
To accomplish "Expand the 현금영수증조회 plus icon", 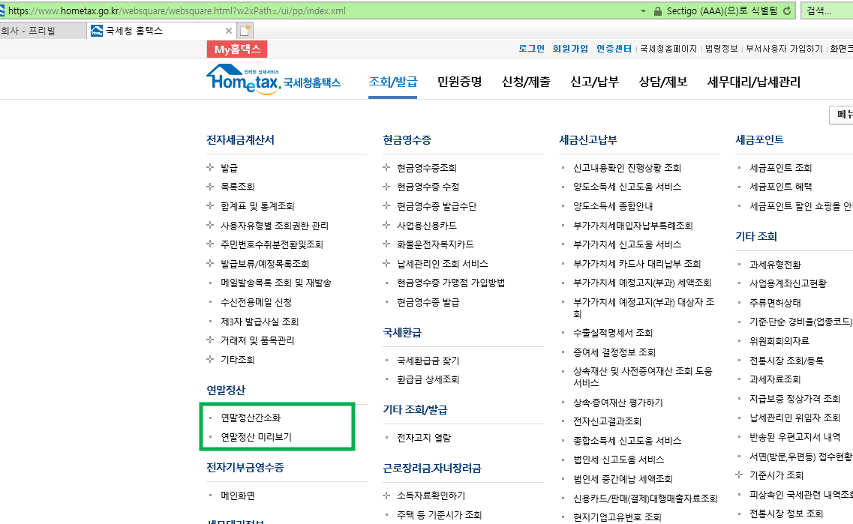I will click(x=386, y=167).
